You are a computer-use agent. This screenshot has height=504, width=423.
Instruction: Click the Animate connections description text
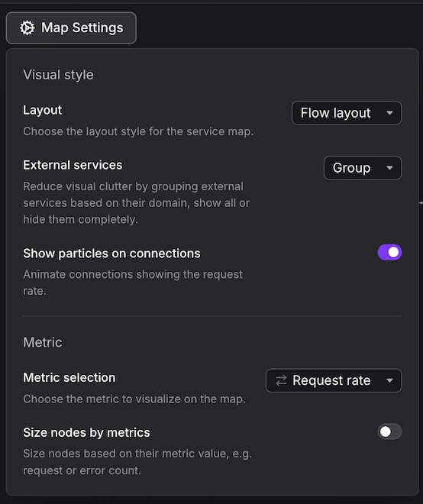(x=133, y=283)
